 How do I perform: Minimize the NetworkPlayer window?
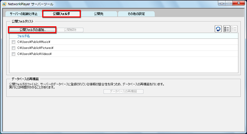[x=222, y=3]
